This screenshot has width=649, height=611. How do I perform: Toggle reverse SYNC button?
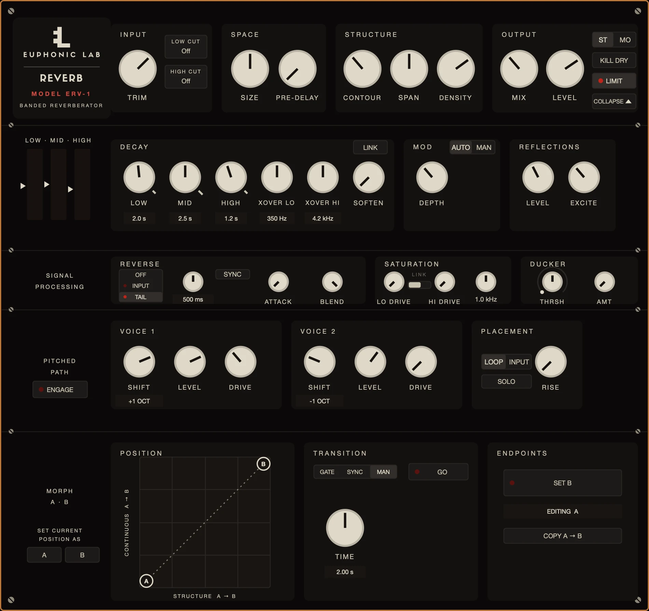232,274
